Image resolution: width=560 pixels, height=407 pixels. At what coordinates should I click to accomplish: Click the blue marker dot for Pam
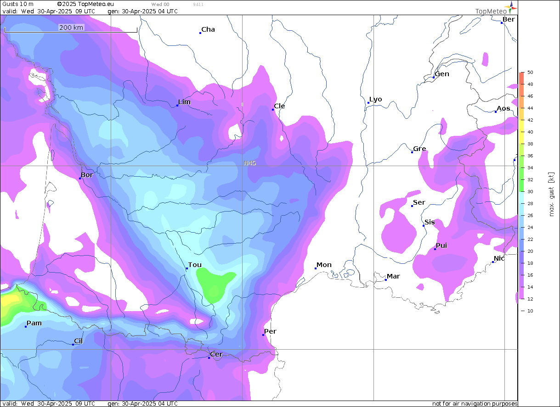pos(26,327)
